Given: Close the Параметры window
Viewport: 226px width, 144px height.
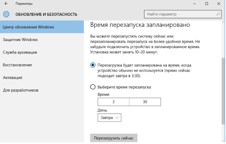Looking at the screenshot, I should coord(219,4).
